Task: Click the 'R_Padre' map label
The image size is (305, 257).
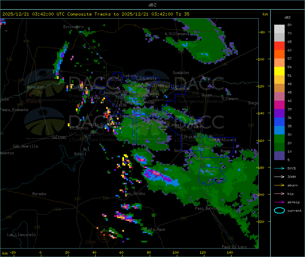Action: click(194, 127)
